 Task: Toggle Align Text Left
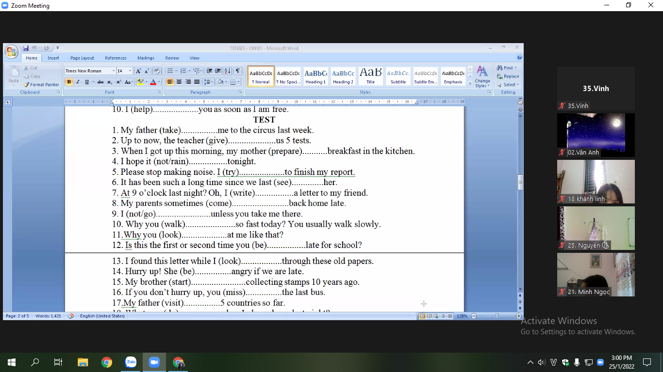click(x=170, y=82)
